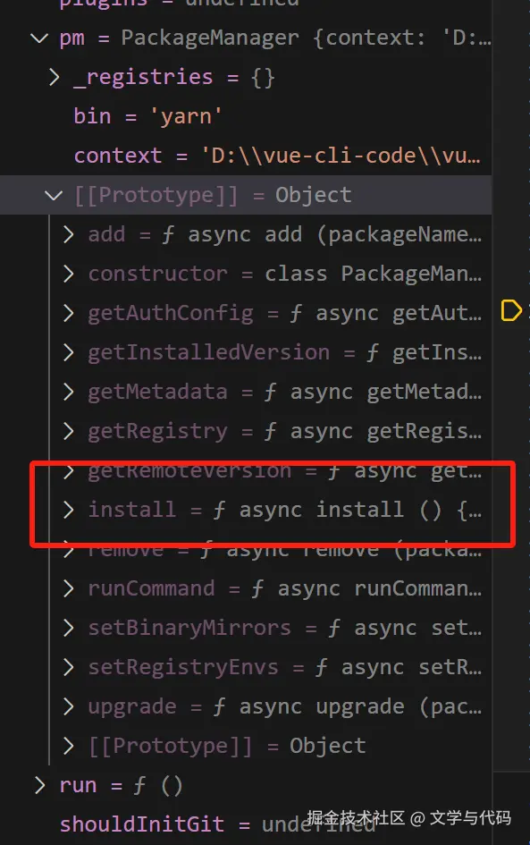
Task: Expand the add async function chevron
Action: pos(69,234)
